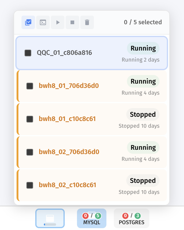Click the window icon tab at bottom
The height and width of the screenshot is (230, 184).
click(x=50, y=218)
